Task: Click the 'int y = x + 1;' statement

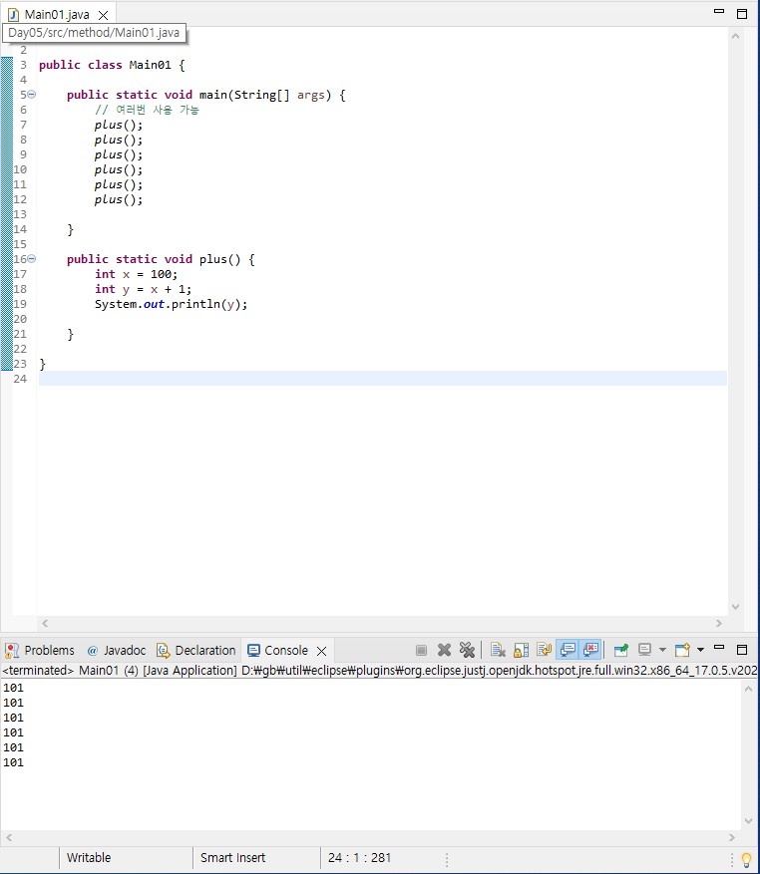Action: pos(143,289)
